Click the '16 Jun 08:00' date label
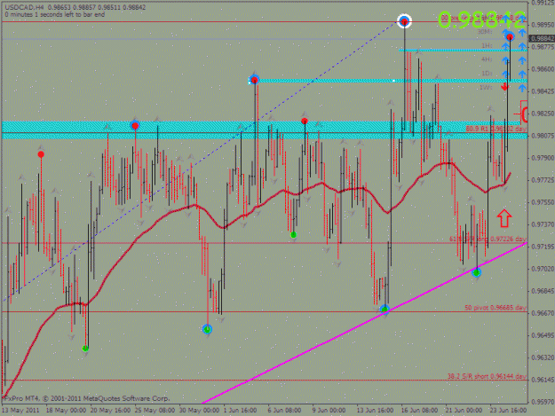 (420, 411)
